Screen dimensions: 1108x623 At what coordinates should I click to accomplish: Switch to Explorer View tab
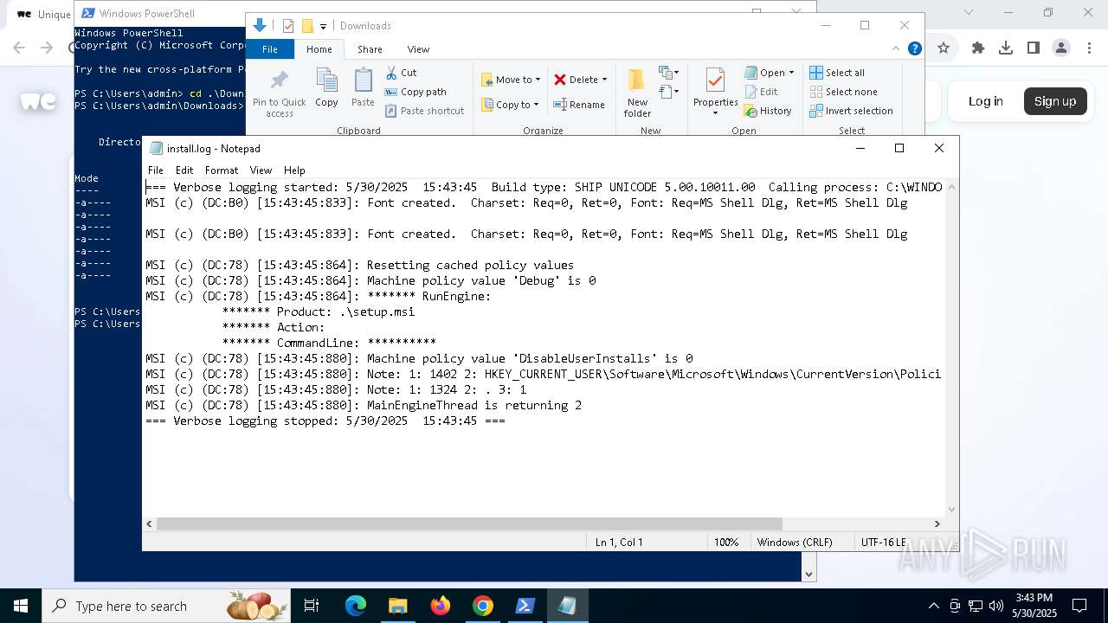point(418,49)
